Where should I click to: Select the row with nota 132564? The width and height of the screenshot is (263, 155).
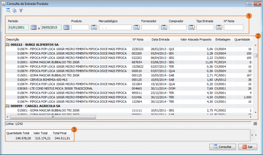129,102
